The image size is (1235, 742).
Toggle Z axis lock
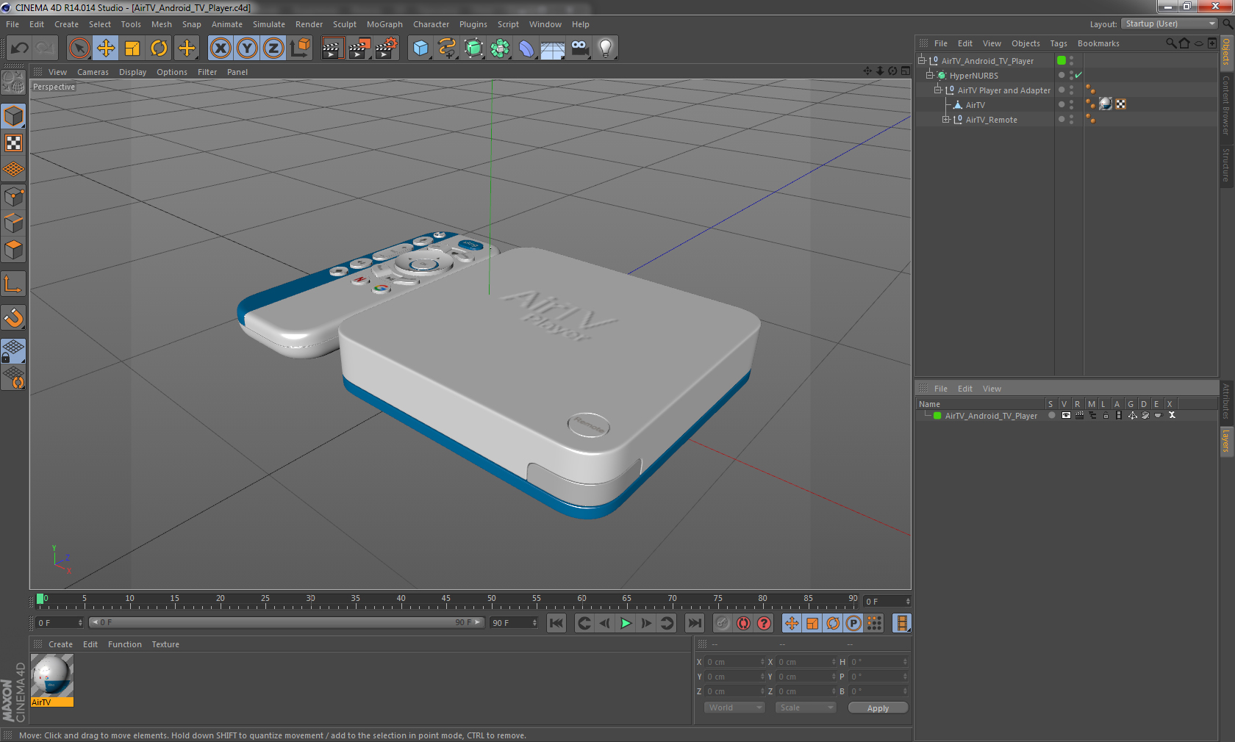[273, 48]
